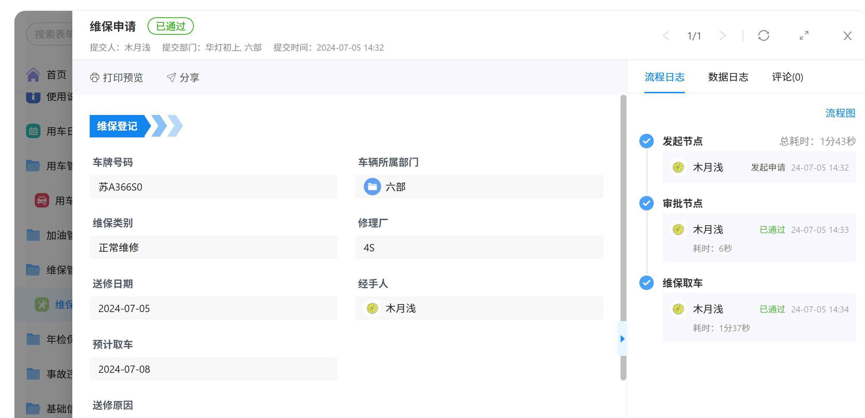Screen dimensions: 865x418
Task: Collapse the right panel with blue triangle
Action: [x=622, y=339]
